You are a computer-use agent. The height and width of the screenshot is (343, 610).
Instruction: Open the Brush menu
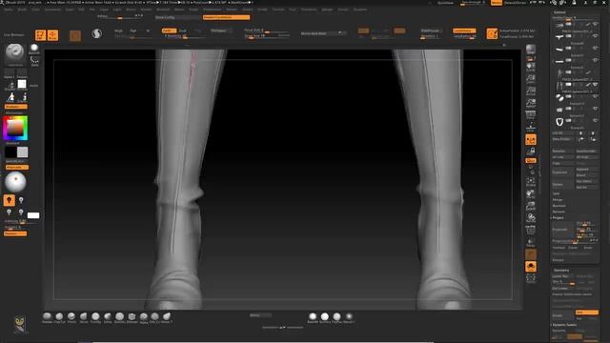(22, 10)
